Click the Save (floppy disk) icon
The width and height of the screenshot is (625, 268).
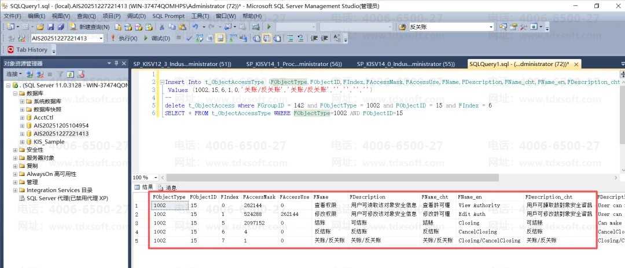pos(50,27)
